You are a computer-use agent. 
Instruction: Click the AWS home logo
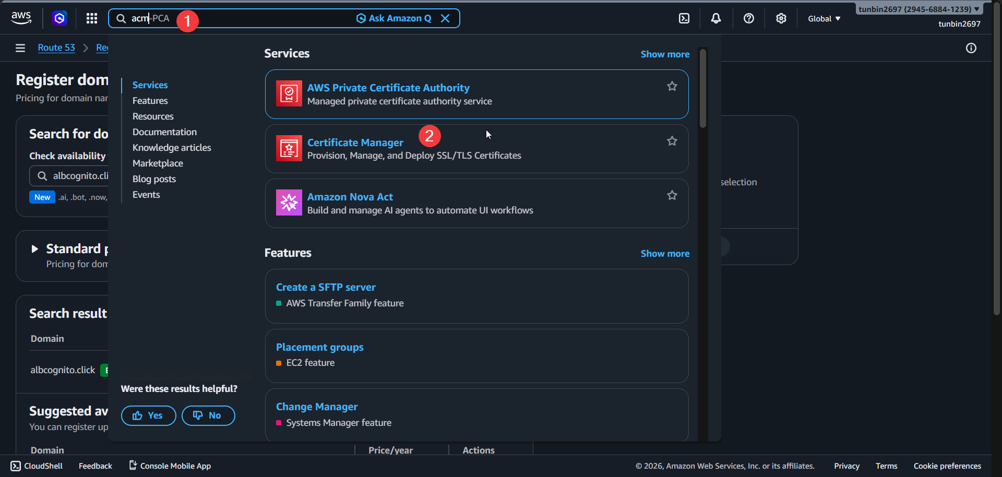[21, 17]
